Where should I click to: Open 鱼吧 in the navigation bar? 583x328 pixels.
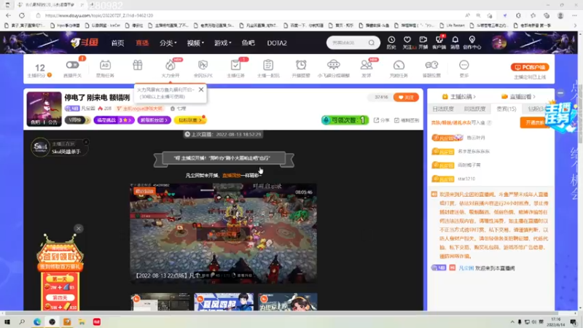point(248,43)
